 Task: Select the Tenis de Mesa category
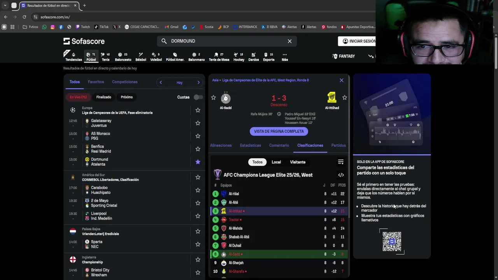tap(219, 57)
